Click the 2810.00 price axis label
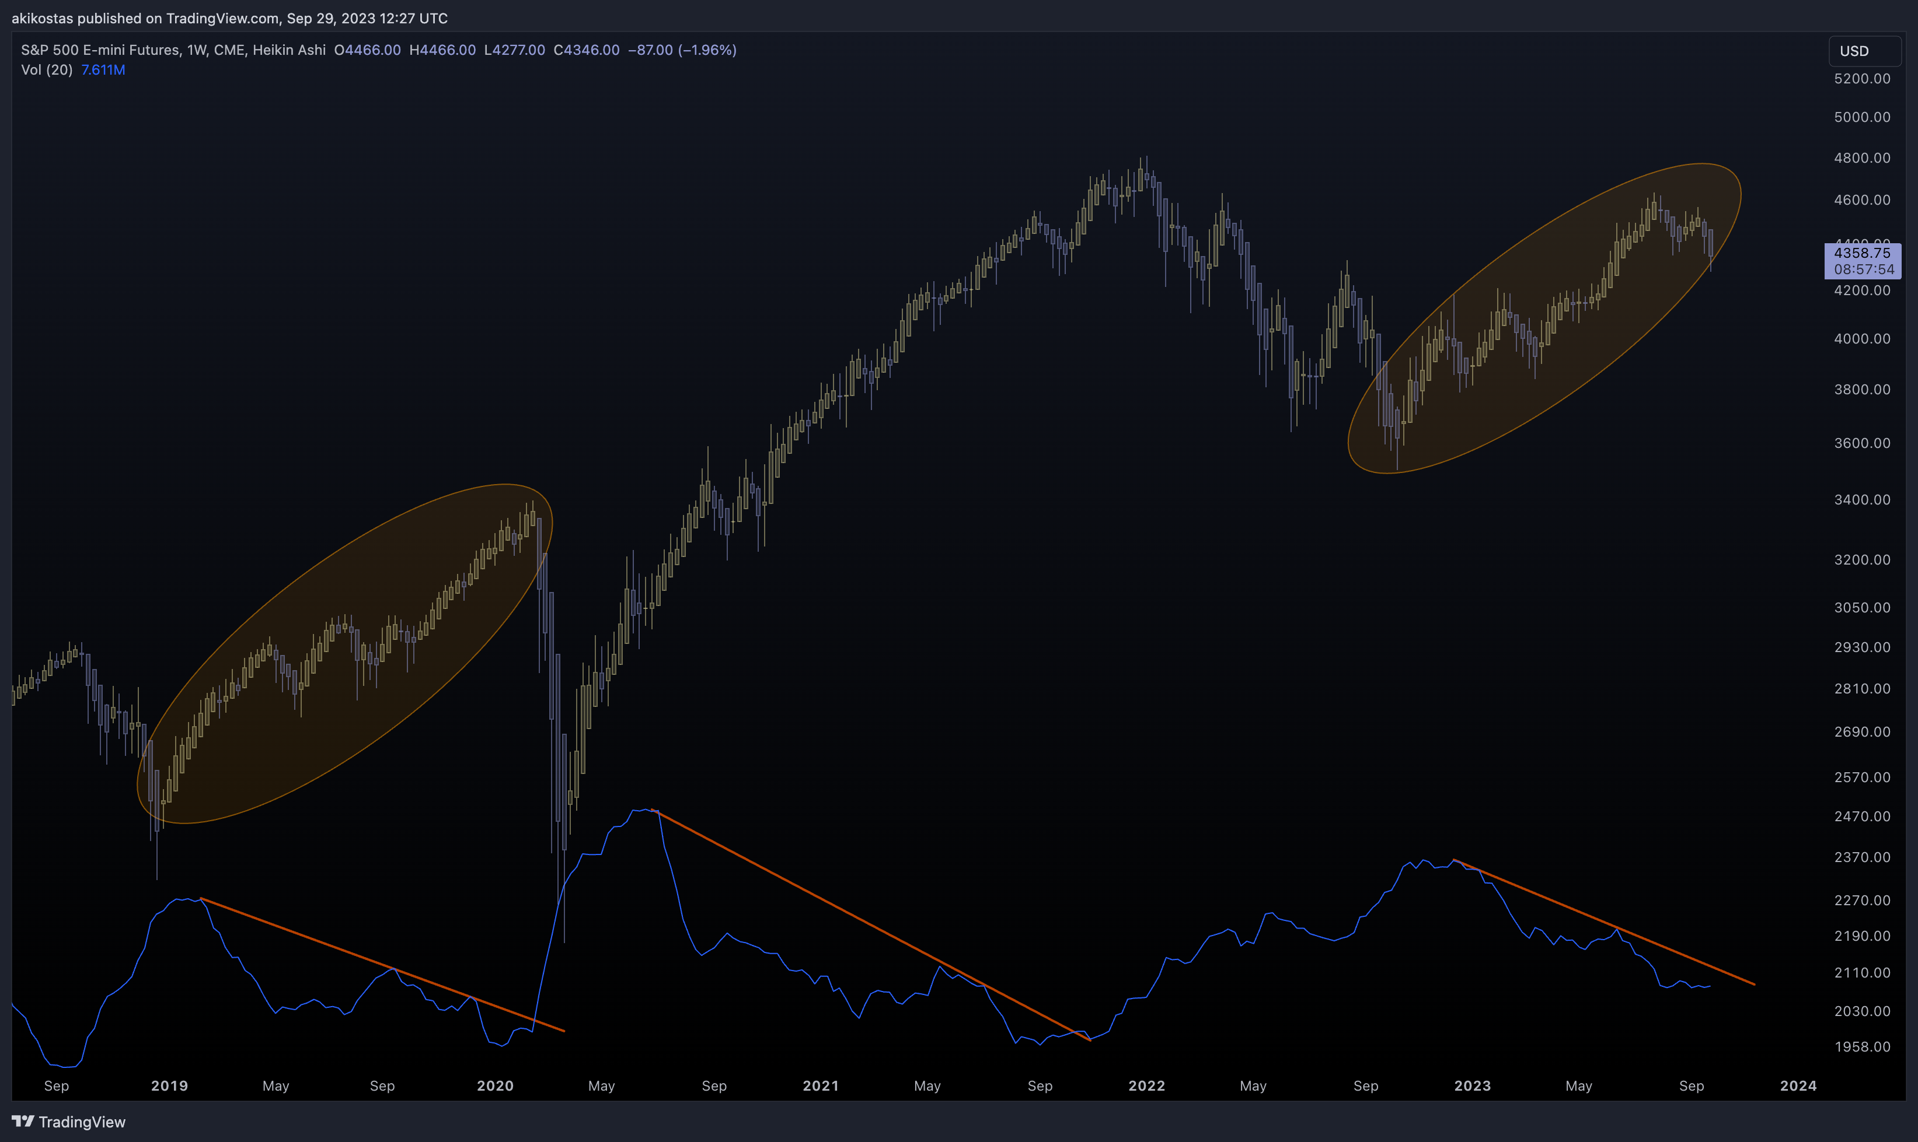Screen dimensions: 1918x1142 coord(1862,689)
